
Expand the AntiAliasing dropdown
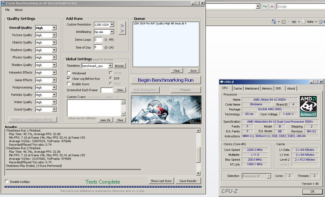coord(112,32)
